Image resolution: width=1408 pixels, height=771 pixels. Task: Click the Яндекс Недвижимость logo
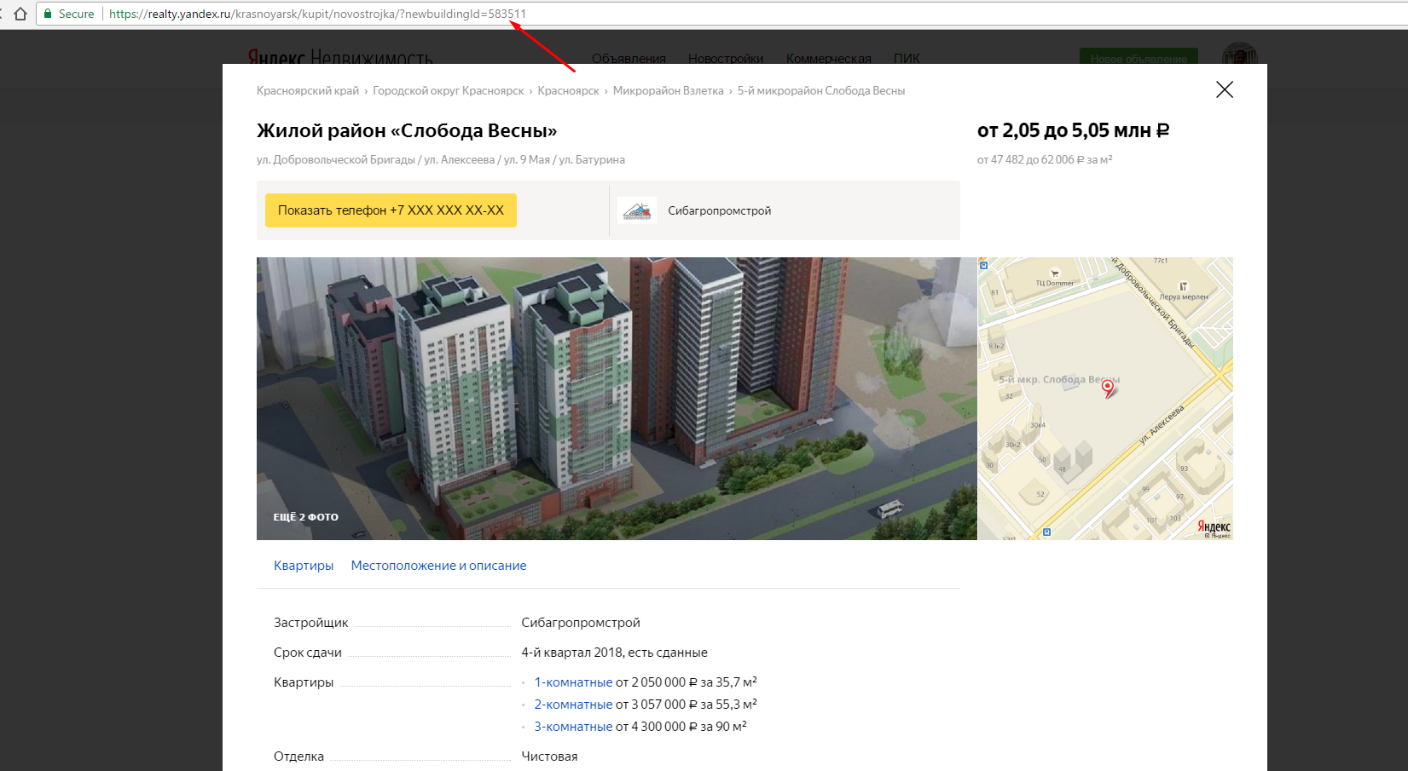340,57
